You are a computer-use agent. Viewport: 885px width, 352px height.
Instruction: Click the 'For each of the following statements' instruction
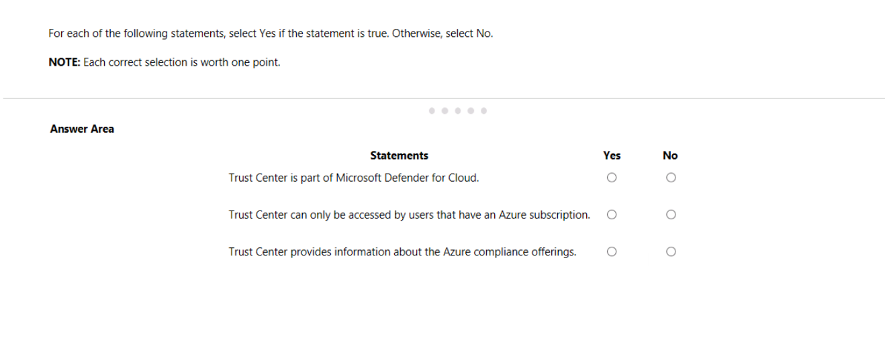click(271, 34)
